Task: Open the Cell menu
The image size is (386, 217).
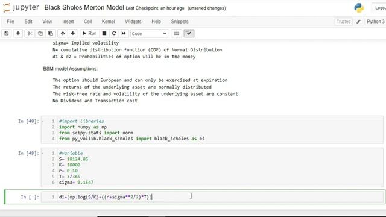Action: 87,22
